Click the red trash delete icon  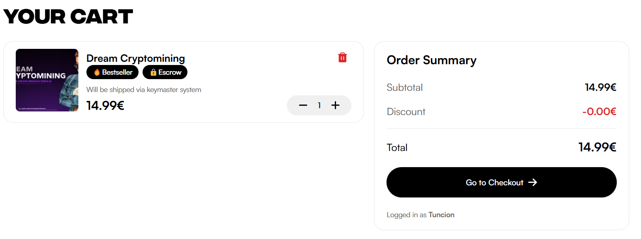(343, 57)
